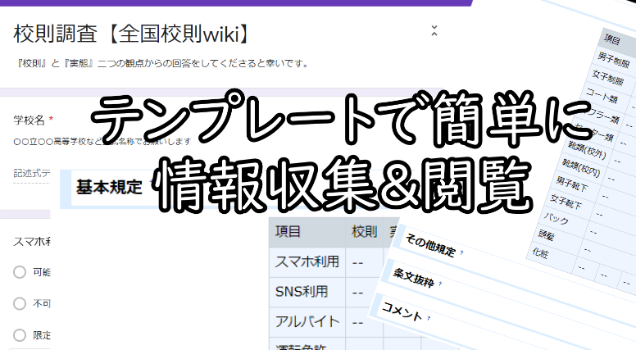Select the 限定 radio option
636x350 pixels.
(x=20, y=334)
